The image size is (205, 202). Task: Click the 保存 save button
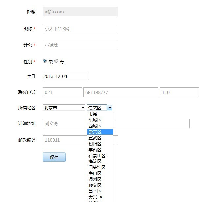click(54, 157)
